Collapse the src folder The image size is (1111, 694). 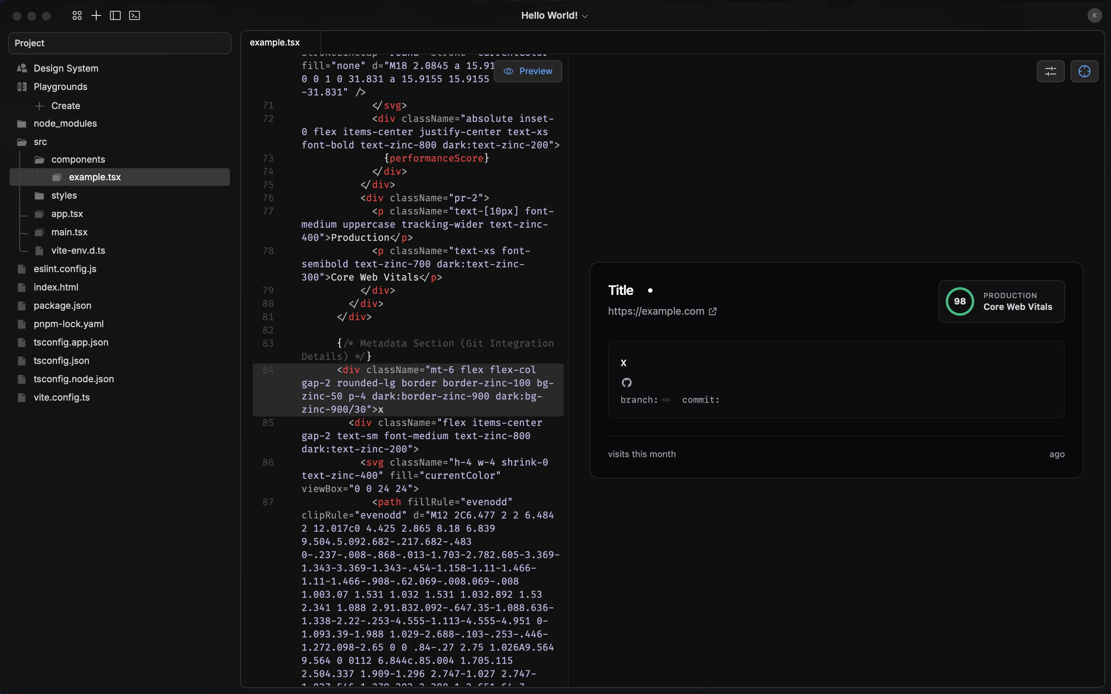tap(40, 142)
